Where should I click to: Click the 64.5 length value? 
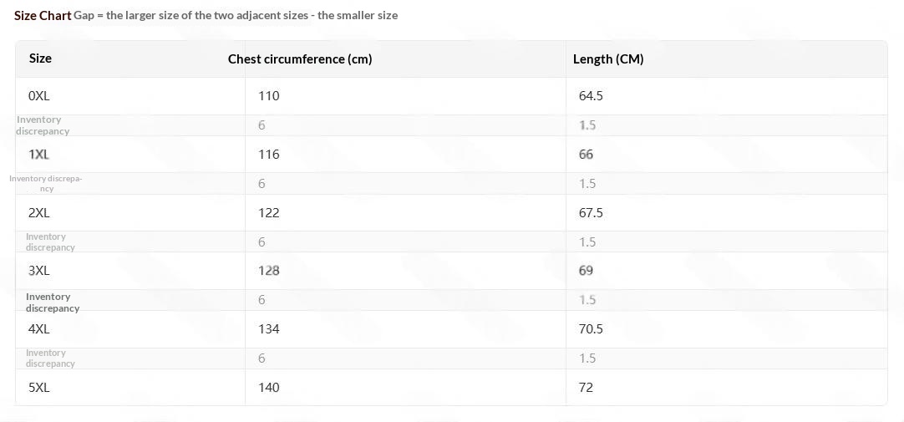591,96
